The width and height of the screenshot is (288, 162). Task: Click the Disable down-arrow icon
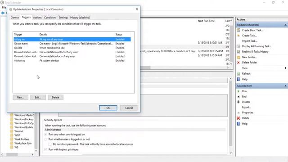[238, 102]
